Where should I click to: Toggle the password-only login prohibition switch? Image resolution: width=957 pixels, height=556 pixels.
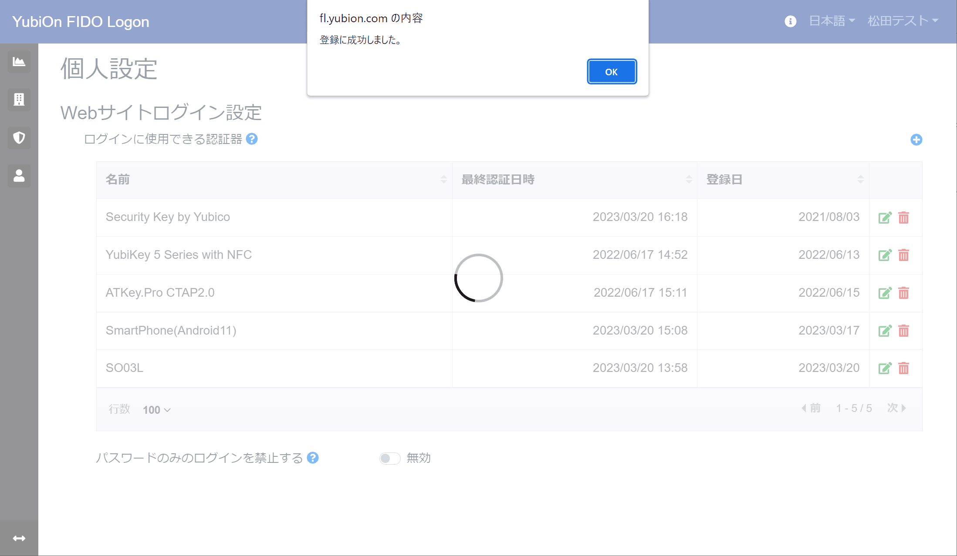(x=389, y=458)
